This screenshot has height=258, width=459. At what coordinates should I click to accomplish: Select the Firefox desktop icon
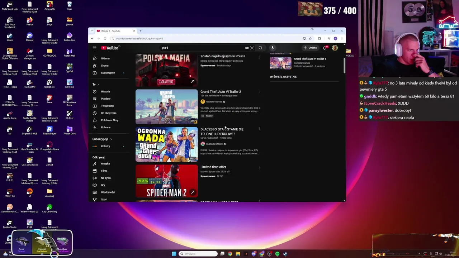pos(29,21)
